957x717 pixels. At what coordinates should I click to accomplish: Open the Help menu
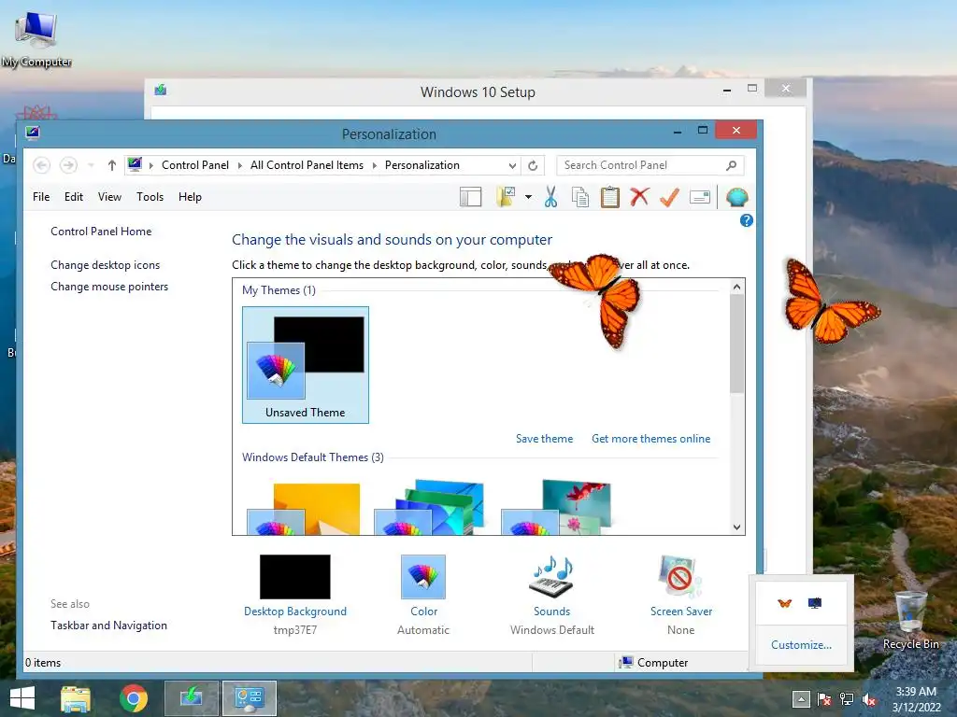tap(190, 197)
